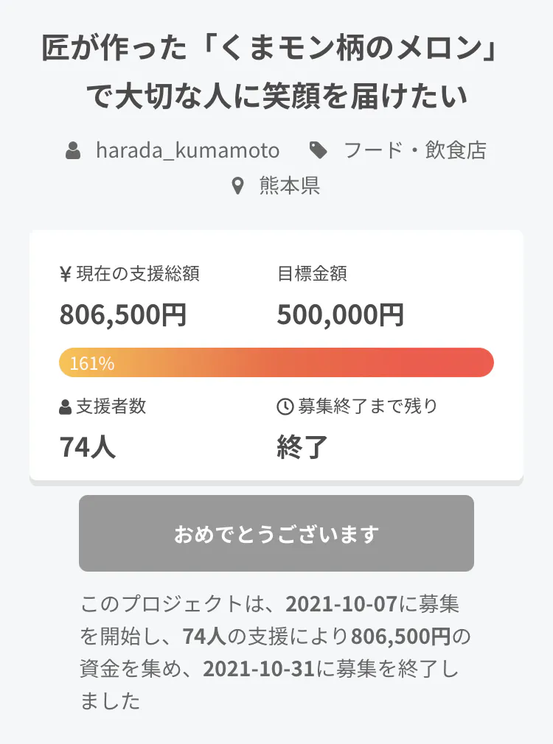Click the supporters person icon beside 支援者数
The height and width of the screenshot is (744, 553).
[66, 407]
